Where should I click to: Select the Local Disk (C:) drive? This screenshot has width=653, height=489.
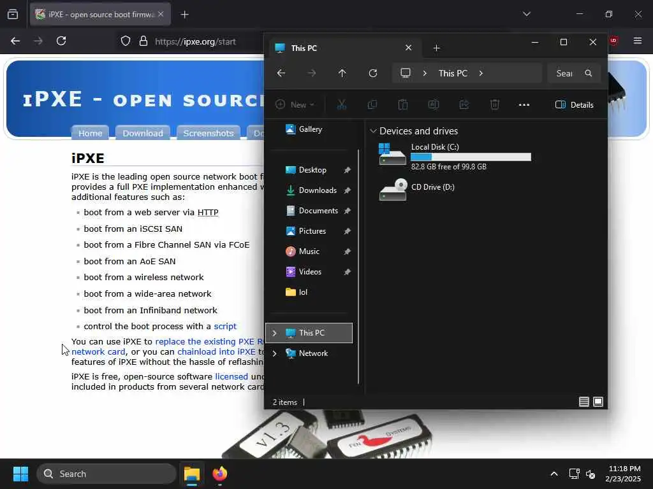pos(455,157)
